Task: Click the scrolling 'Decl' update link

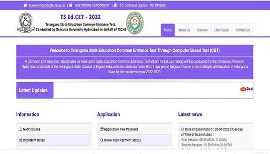Action: tap(250, 89)
